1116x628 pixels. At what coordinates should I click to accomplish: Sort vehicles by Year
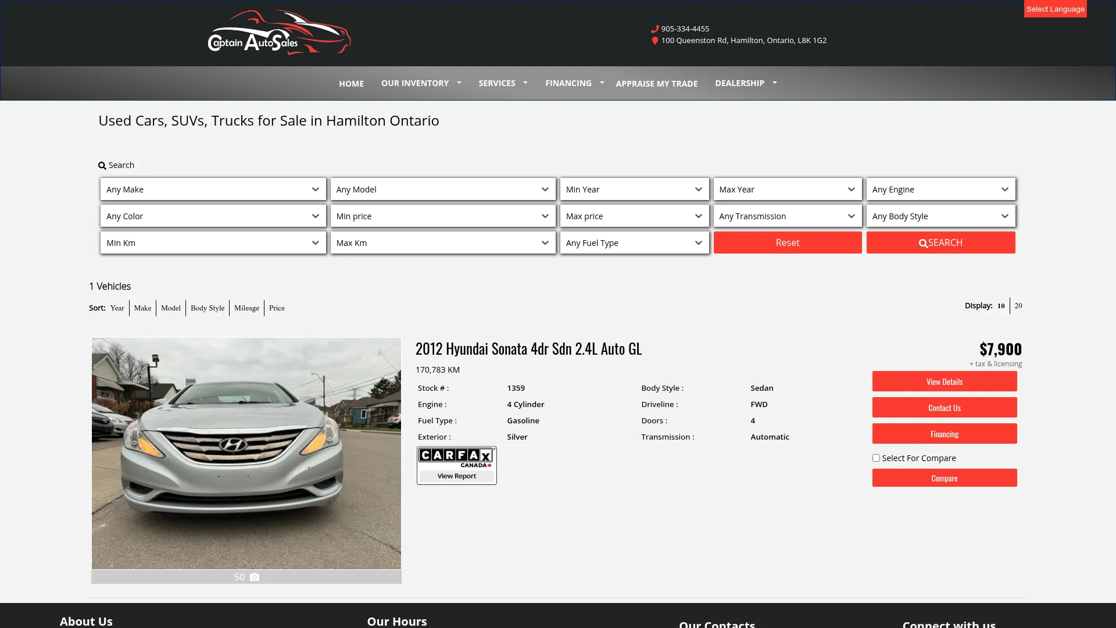coord(117,308)
